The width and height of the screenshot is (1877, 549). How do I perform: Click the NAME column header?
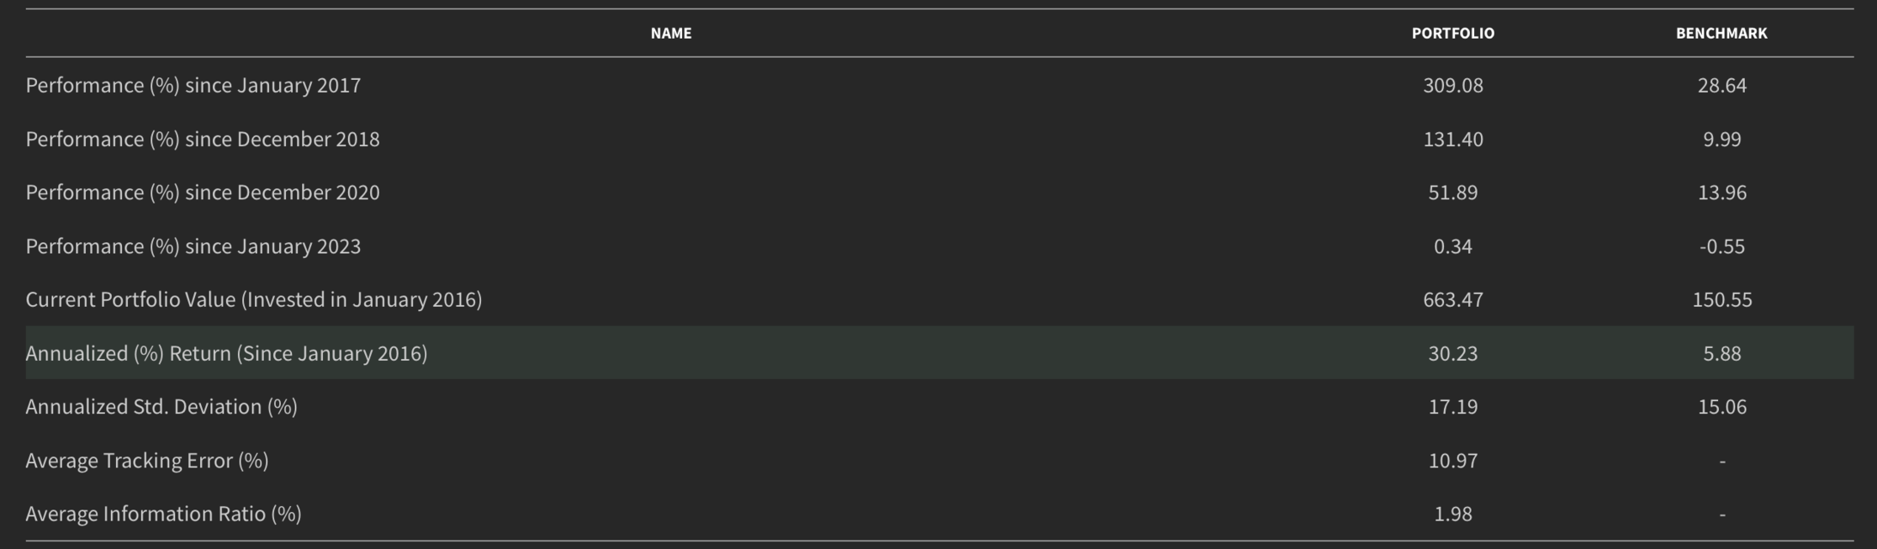[671, 34]
